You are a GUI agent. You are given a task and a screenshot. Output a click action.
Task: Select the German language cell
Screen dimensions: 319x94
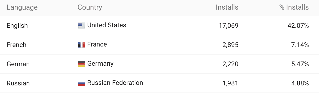point(18,64)
